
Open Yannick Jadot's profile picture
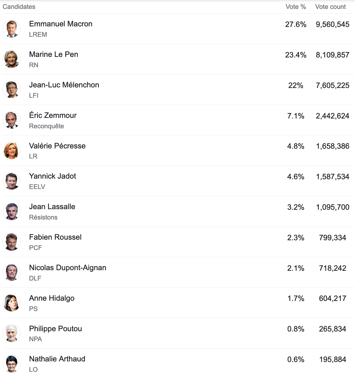12,181
